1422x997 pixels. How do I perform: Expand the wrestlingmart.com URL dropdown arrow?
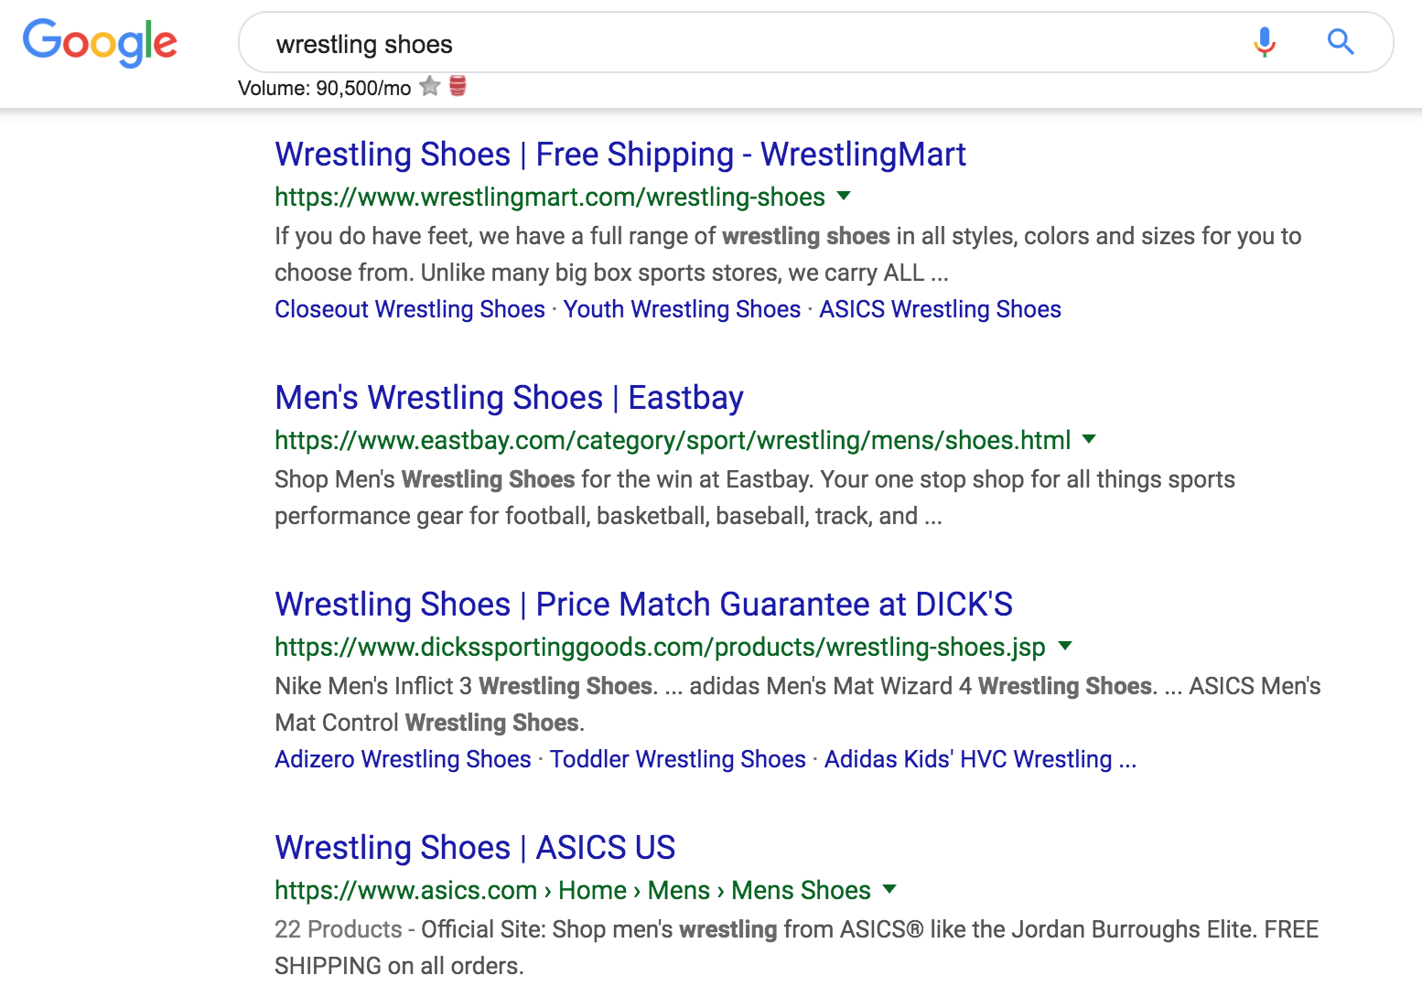[x=844, y=196]
